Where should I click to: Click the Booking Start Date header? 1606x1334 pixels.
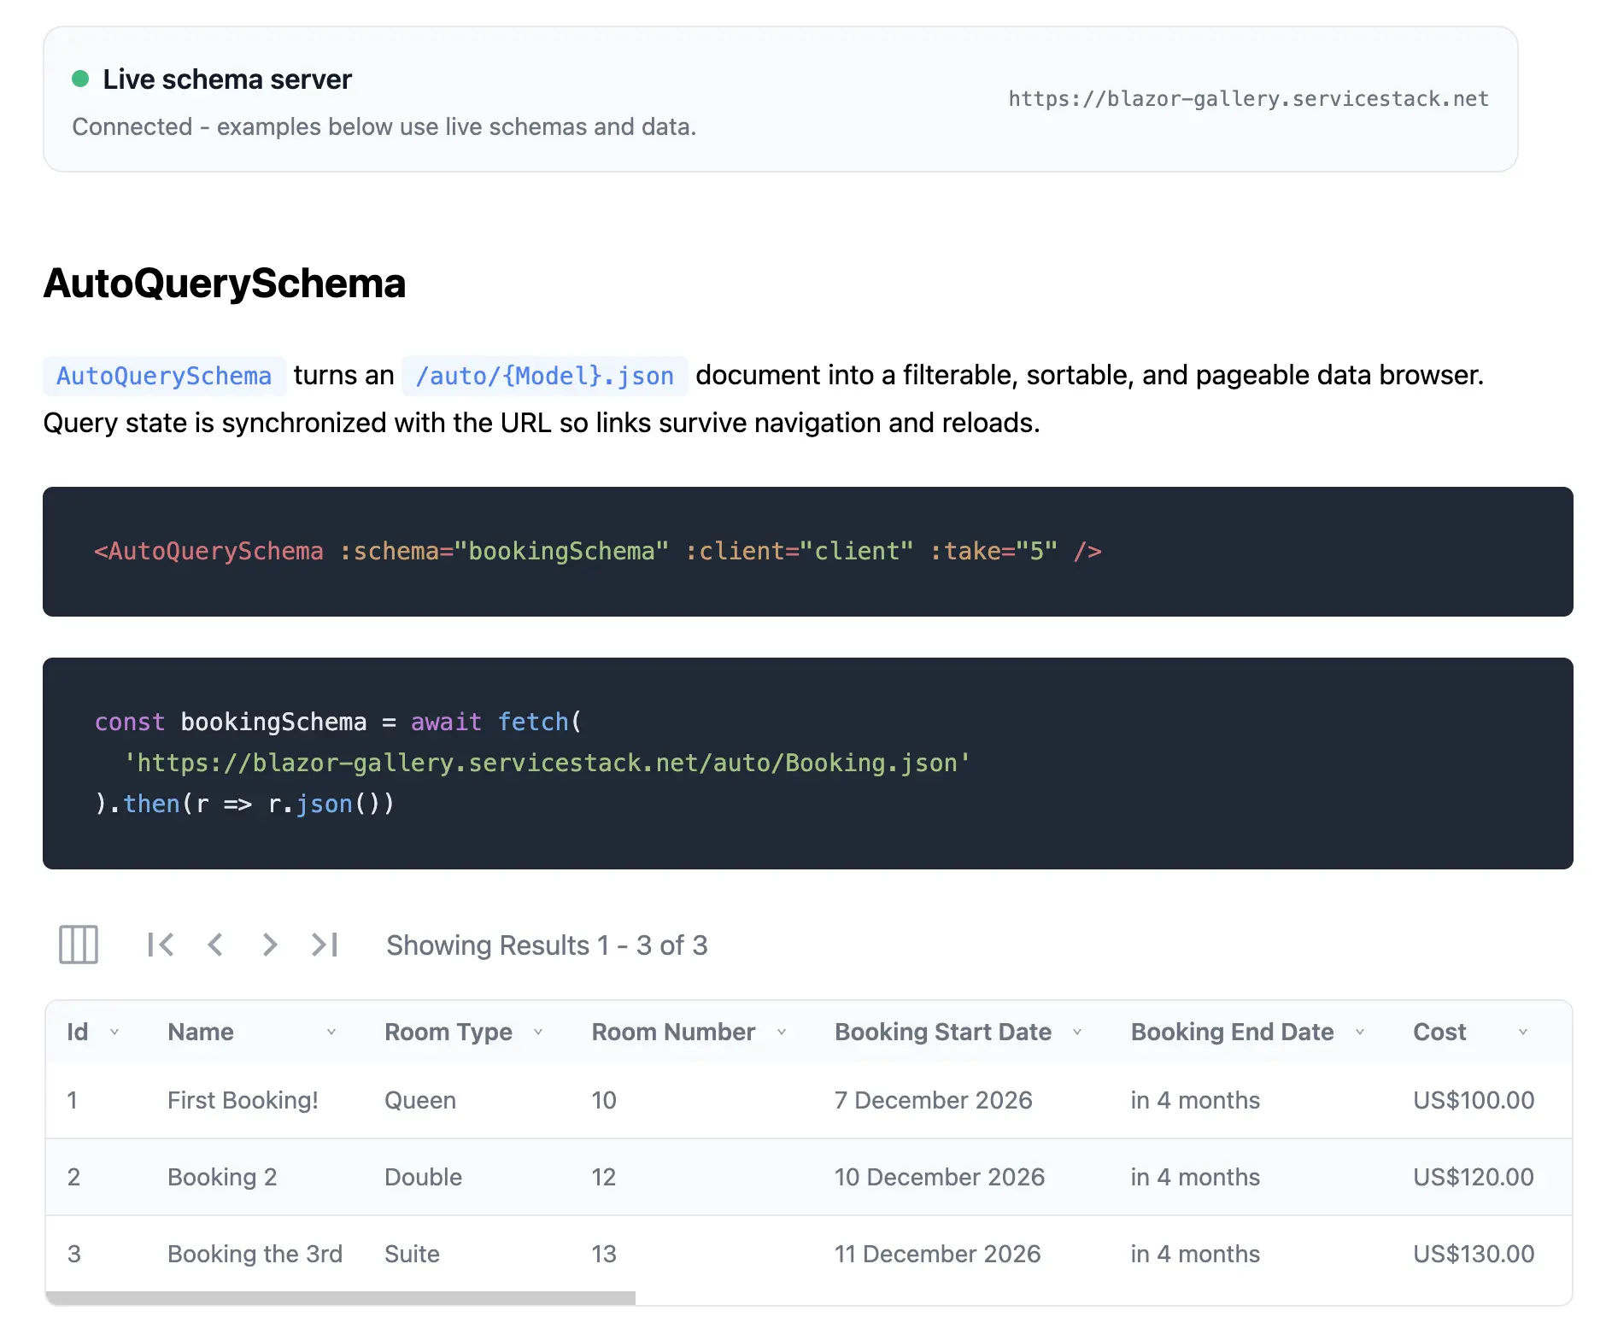click(x=943, y=1032)
